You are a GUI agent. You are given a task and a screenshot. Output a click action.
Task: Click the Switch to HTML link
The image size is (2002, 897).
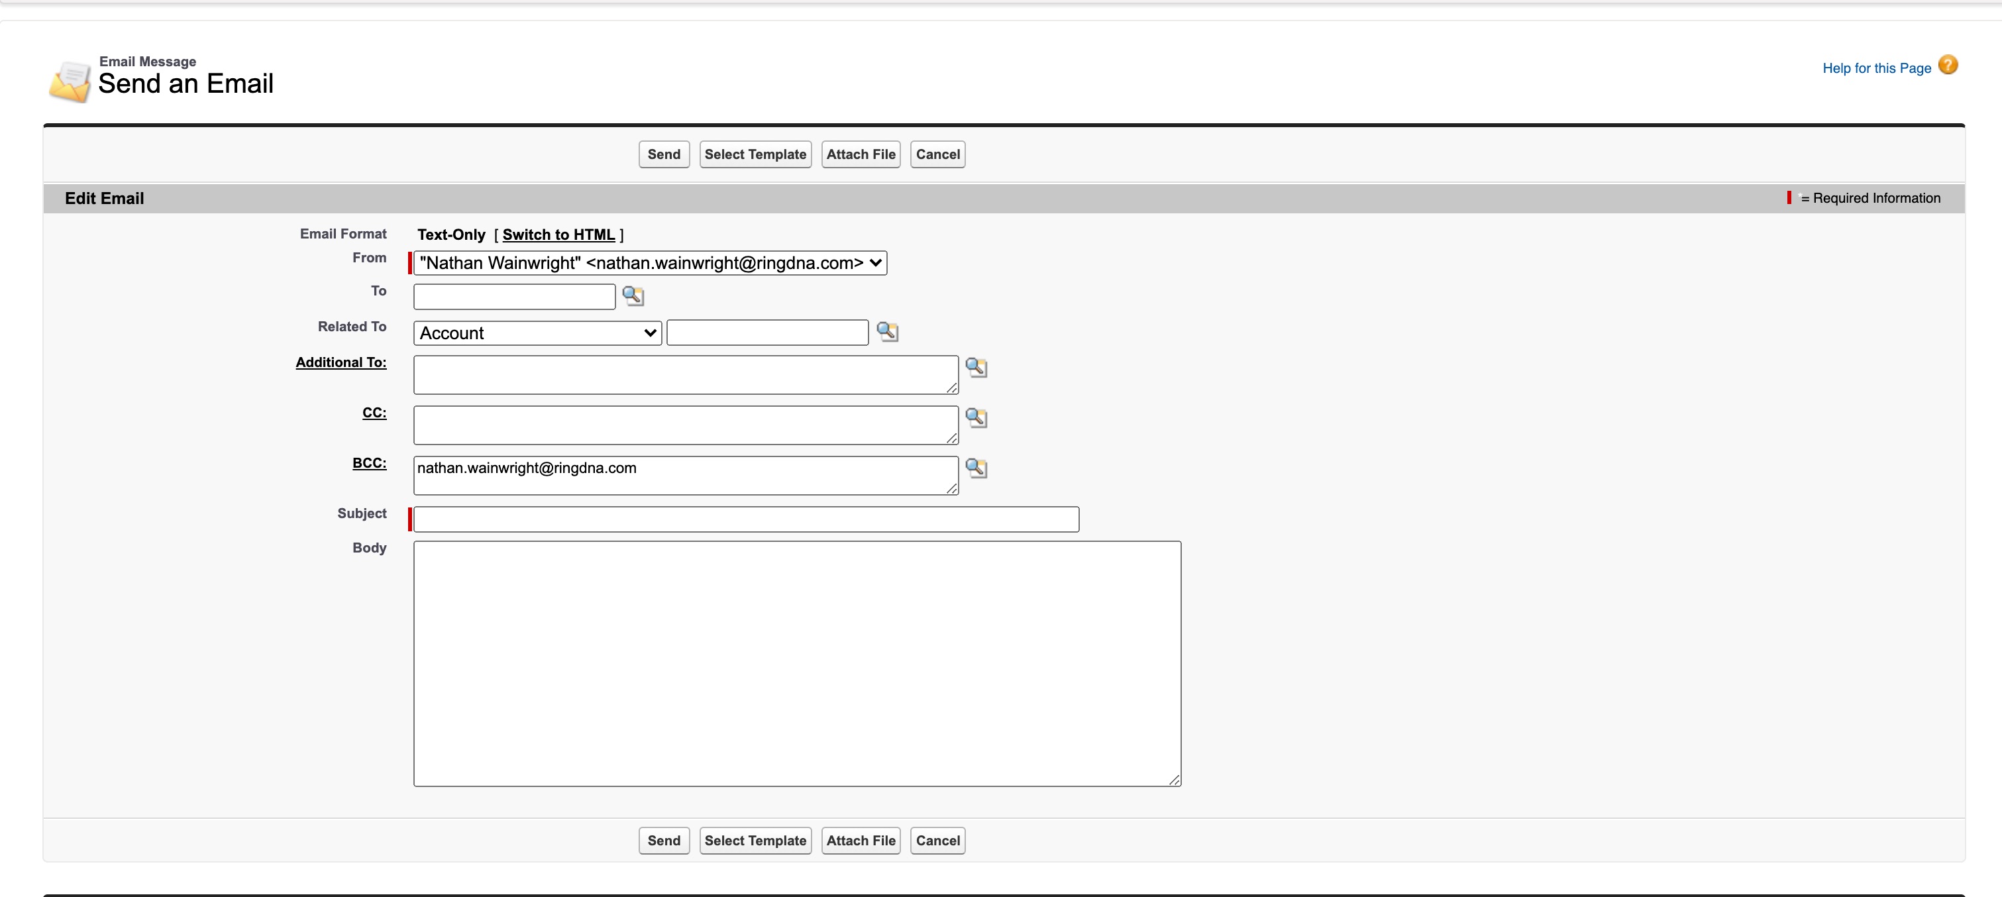(x=558, y=235)
